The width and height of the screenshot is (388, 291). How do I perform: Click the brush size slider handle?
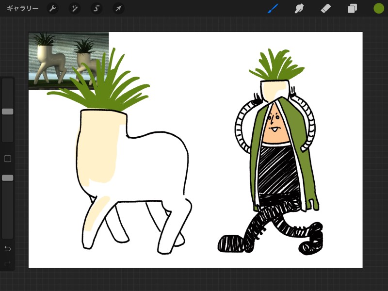[8, 112]
